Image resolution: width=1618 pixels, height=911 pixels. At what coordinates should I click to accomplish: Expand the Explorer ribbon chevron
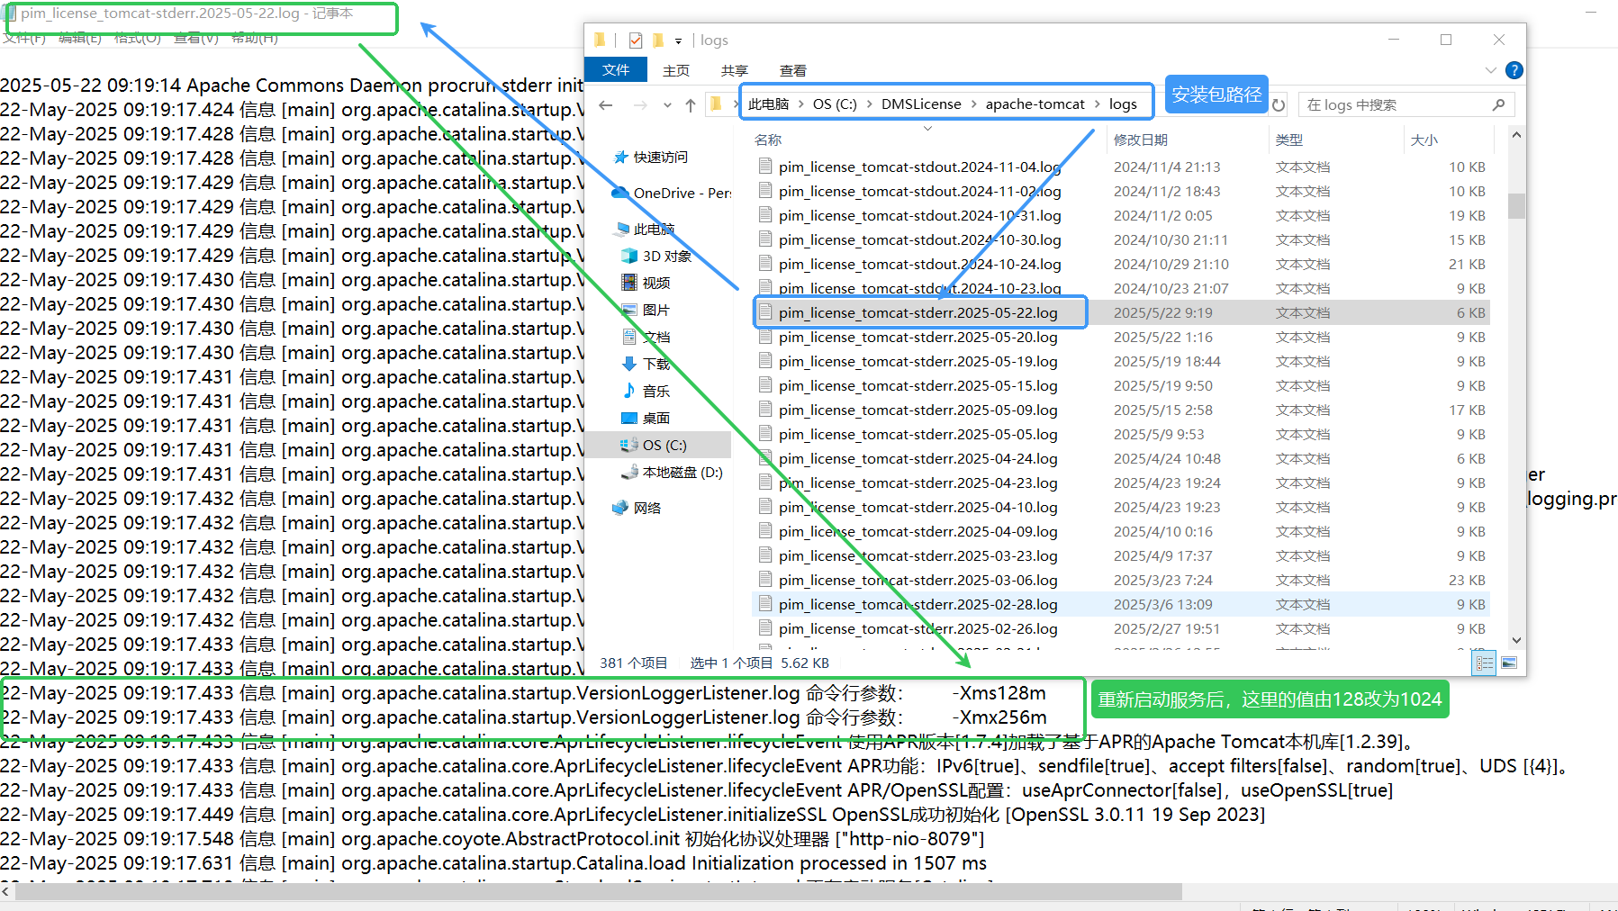[1490, 70]
